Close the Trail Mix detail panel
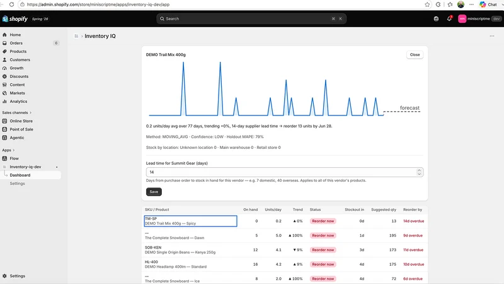 point(415,55)
